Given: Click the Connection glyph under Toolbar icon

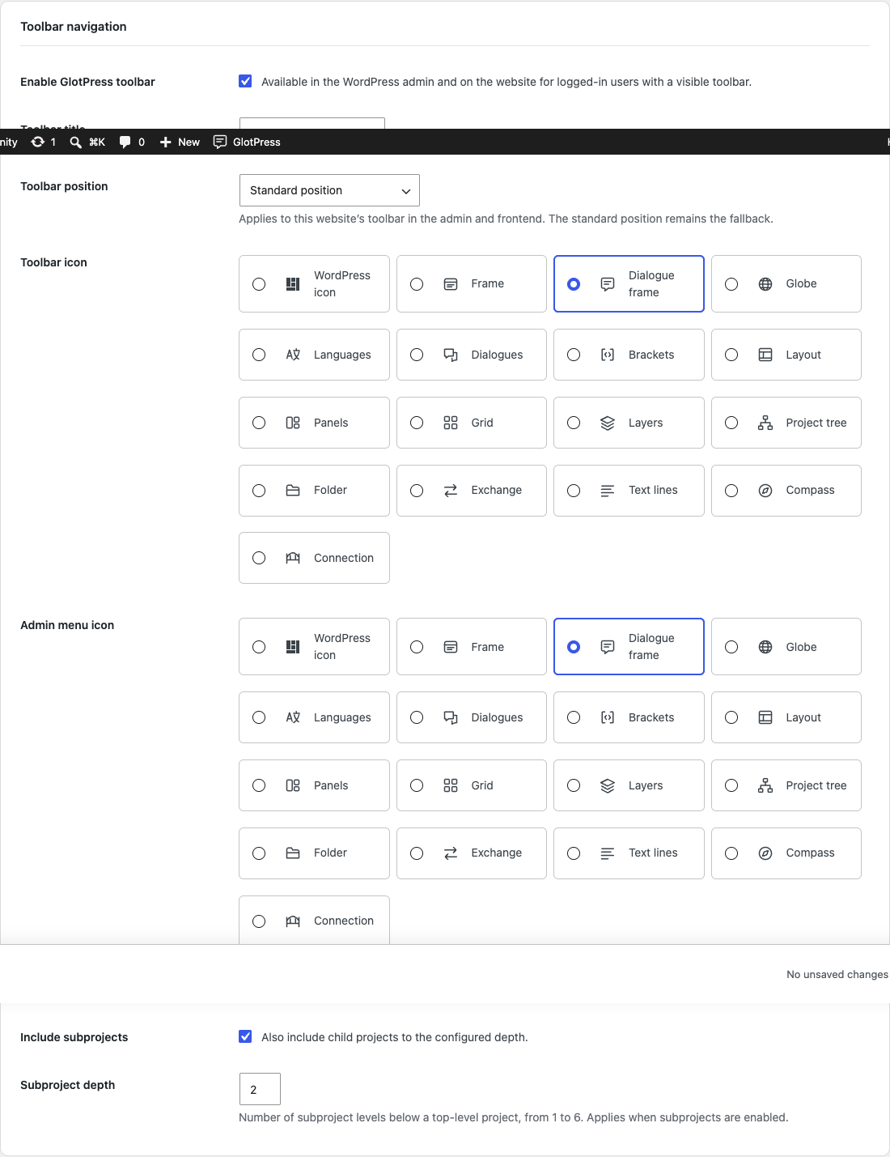Looking at the screenshot, I should (x=293, y=558).
